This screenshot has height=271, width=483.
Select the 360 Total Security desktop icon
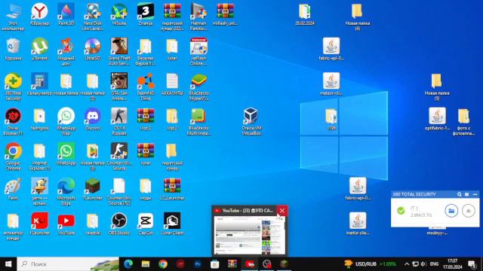[13, 87]
